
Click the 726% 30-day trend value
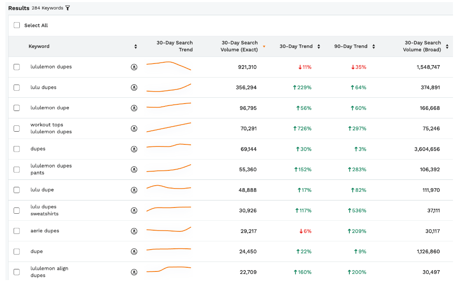(x=302, y=128)
